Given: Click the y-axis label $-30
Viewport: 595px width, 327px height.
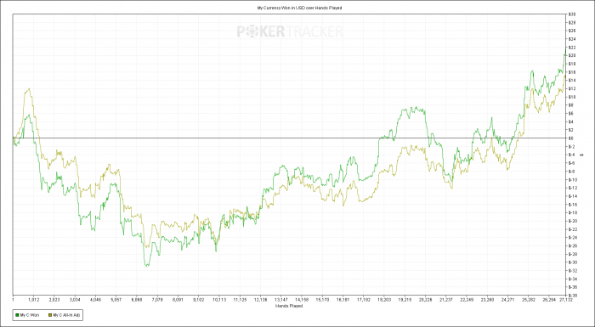Looking at the screenshot, I should tap(572, 262).
